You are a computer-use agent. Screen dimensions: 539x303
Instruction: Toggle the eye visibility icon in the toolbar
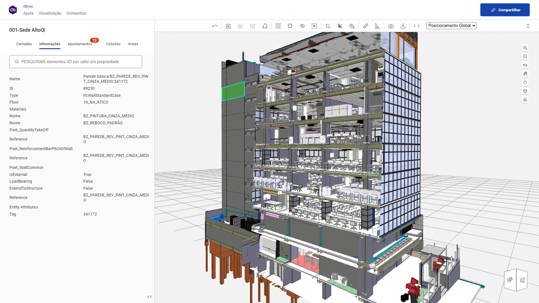click(x=302, y=26)
